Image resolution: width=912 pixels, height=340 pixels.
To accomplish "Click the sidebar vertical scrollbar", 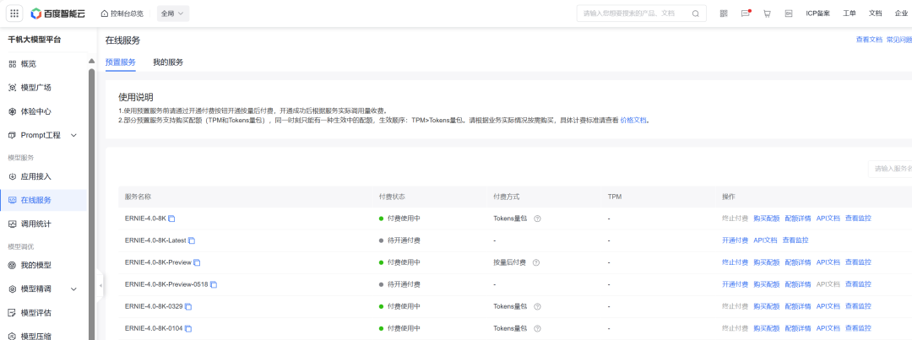I will [91, 203].
